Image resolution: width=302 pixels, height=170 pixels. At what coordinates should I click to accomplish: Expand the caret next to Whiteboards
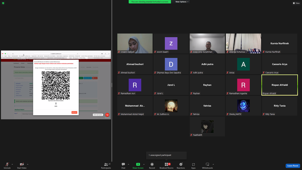[x=213, y=164]
